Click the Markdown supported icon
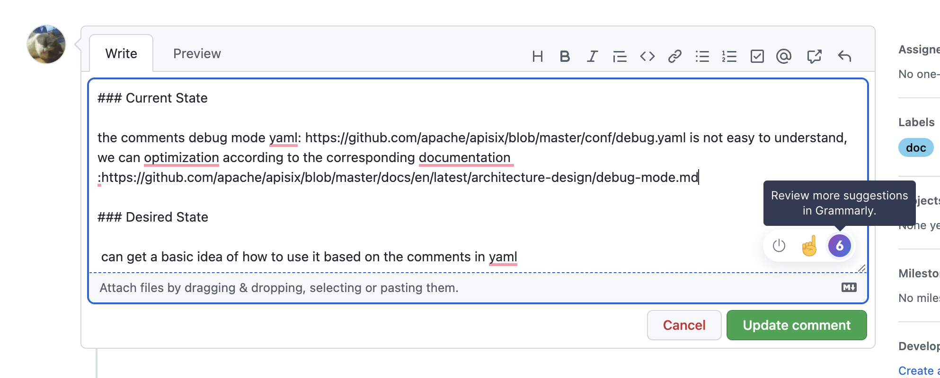 (848, 287)
